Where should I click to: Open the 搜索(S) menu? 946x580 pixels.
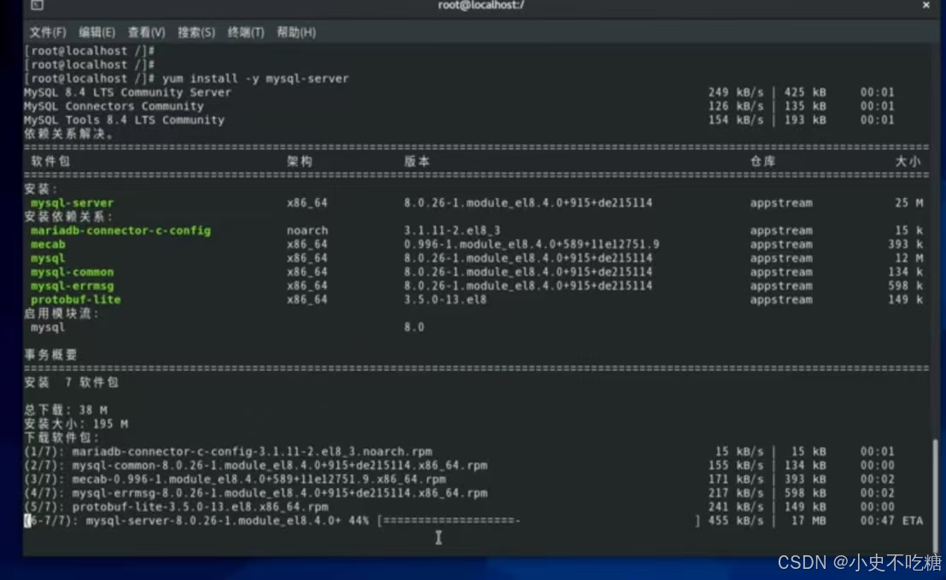[196, 32]
